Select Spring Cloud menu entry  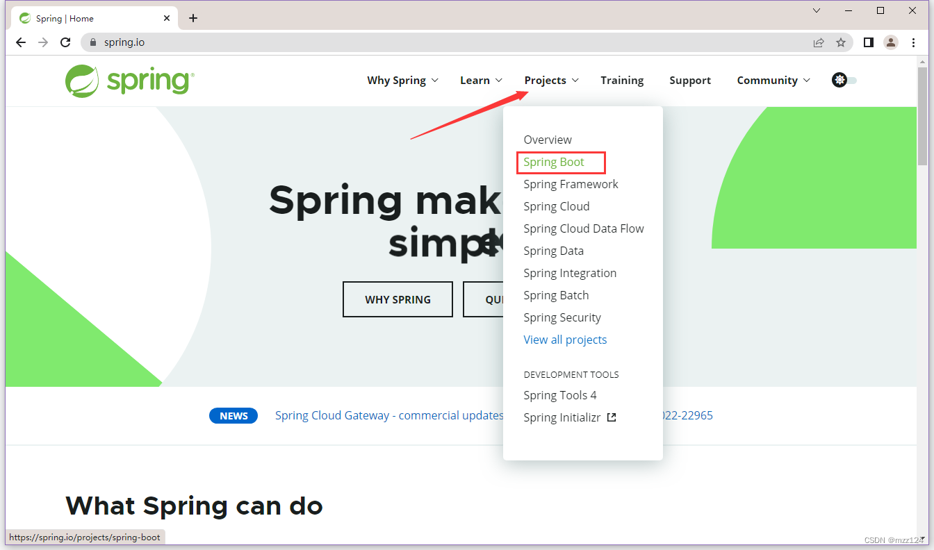pos(556,206)
